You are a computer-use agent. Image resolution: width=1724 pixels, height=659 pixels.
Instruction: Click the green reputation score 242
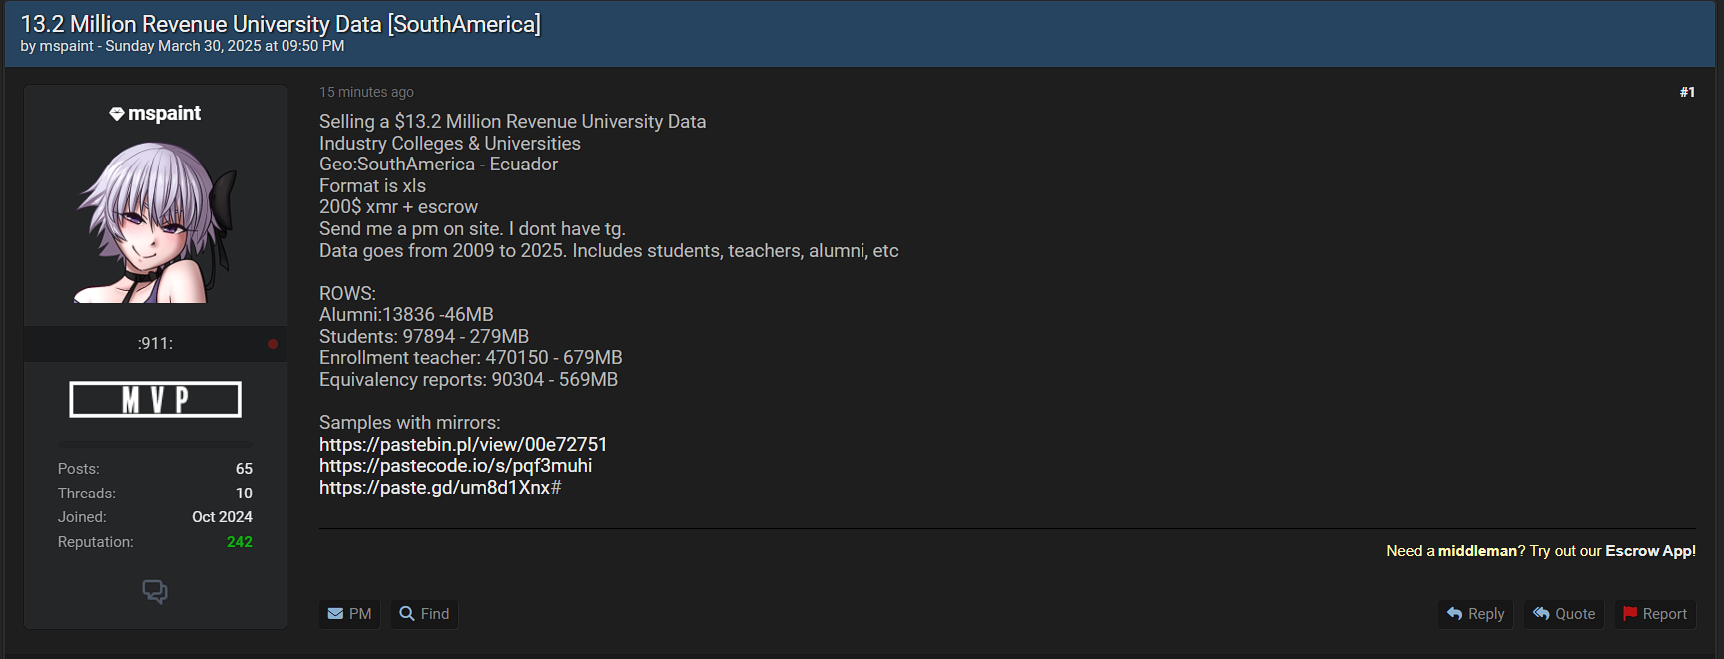[x=240, y=542]
